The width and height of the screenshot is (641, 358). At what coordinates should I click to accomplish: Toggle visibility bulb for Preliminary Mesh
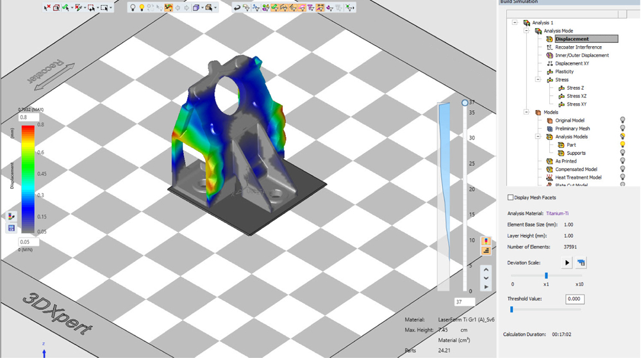pyautogui.click(x=622, y=128)
